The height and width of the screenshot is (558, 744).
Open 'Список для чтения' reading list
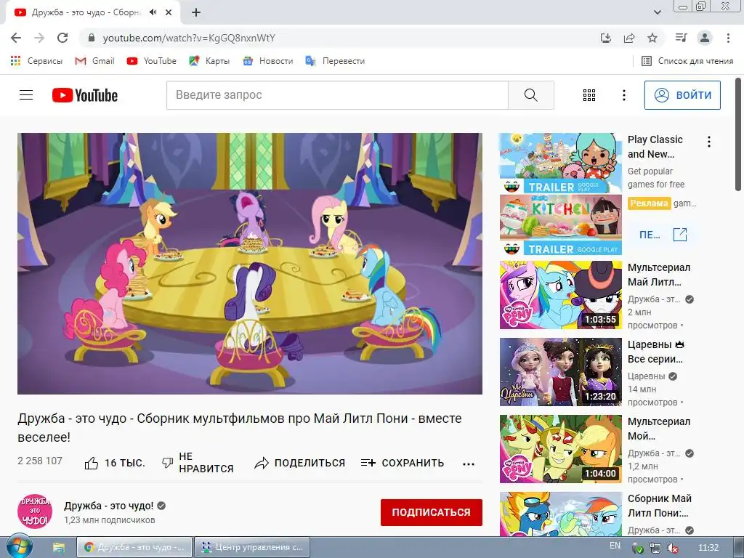tap(687, 61)
